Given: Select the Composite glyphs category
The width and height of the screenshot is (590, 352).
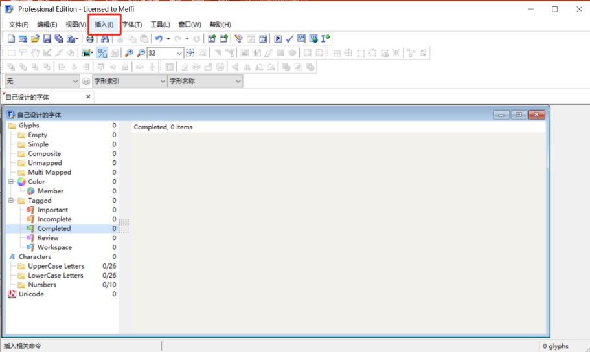Looking at the screenshot, I should pos(45,153).
